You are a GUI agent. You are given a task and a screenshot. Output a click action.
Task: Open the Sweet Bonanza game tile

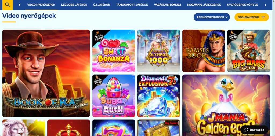114,51
